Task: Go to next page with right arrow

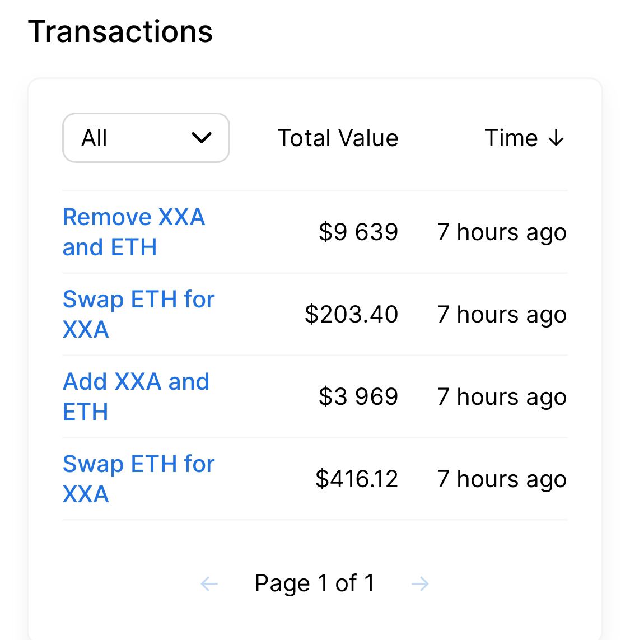Action: pos(419,584)
